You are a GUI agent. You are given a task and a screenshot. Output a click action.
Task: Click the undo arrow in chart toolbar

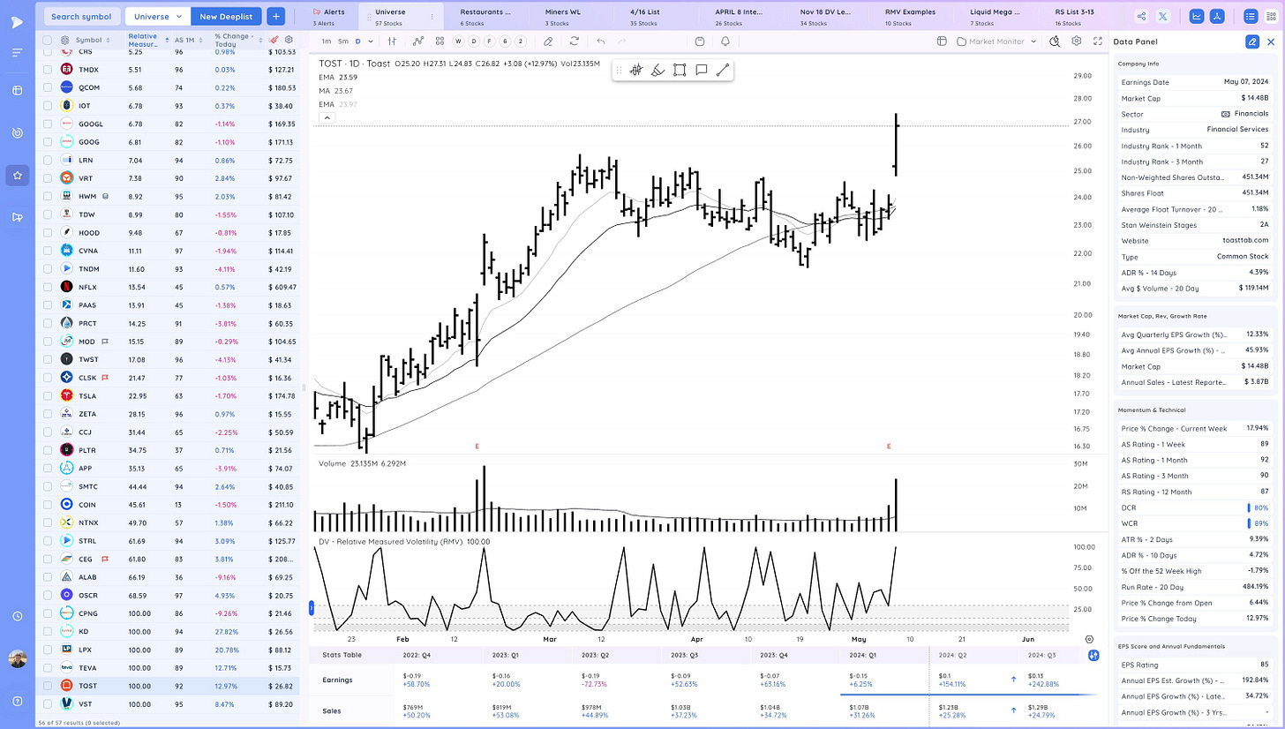coord(601,41)
